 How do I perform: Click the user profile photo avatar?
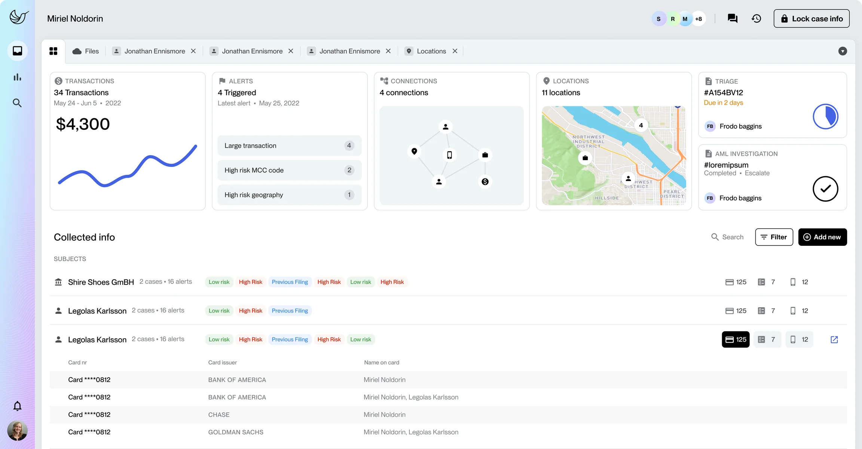click(17, 431)
